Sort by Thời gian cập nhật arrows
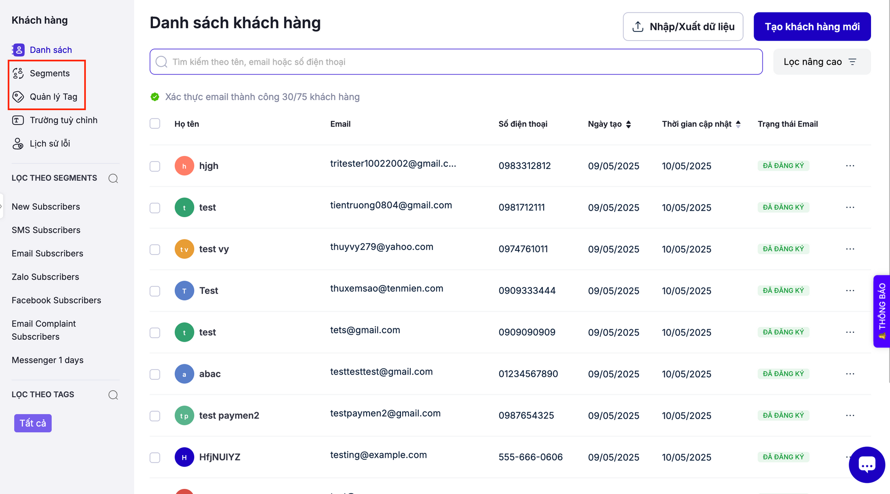 click(x=738, y=124)
